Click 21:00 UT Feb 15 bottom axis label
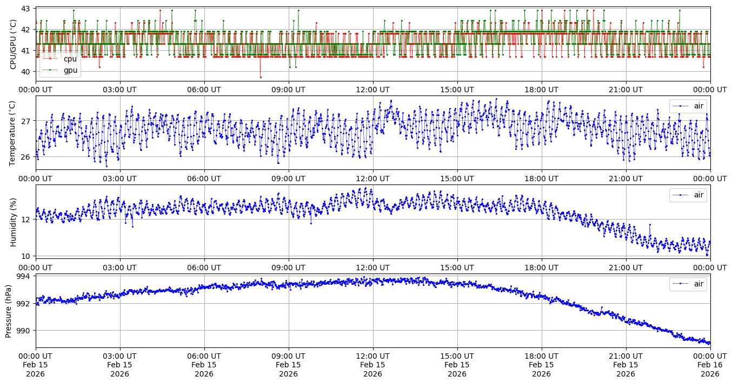The width and height of the screenshot is (732, 383). pos(625,365)
